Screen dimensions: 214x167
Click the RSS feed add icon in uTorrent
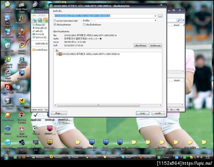coord(46,20)
